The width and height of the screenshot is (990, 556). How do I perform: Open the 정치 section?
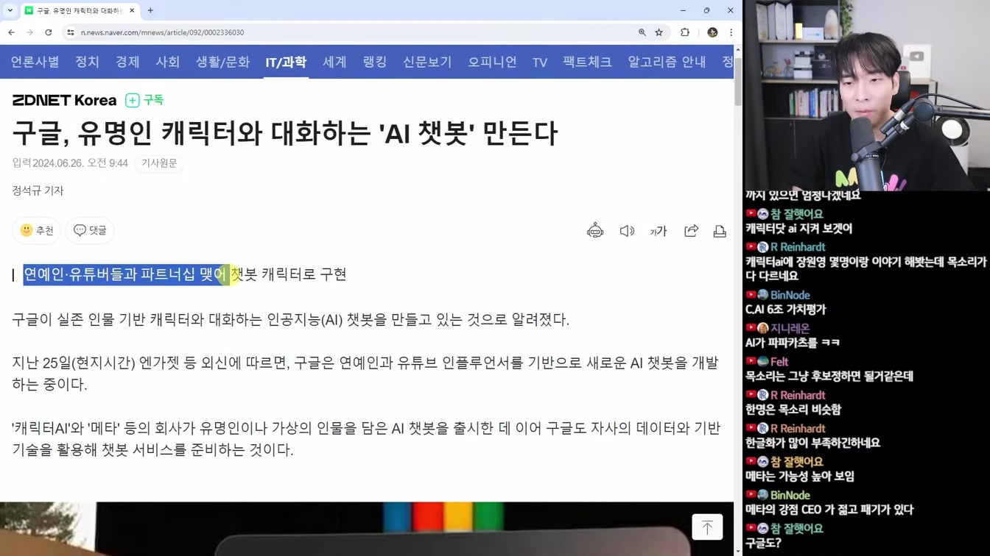pyautogui.click(x=87, y=63)
